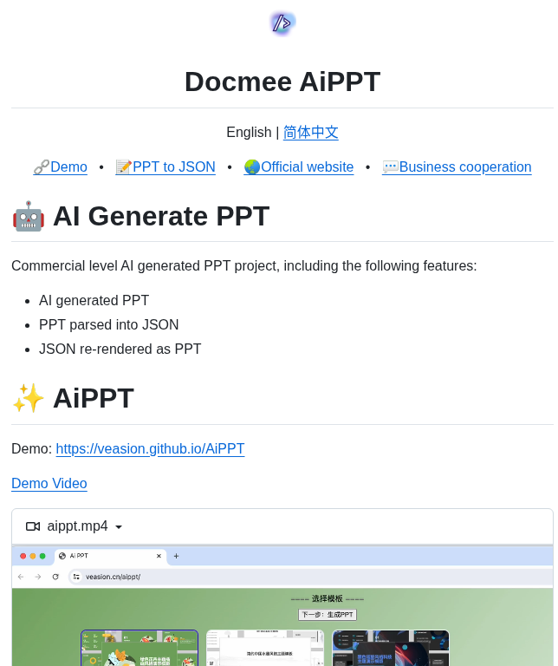Click the yellow window dot in video
The image size is (558, 666).
[33, 556]
